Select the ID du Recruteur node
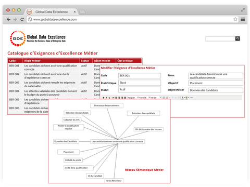The width and height of the screenshot is (250, 187). point(114,181)
